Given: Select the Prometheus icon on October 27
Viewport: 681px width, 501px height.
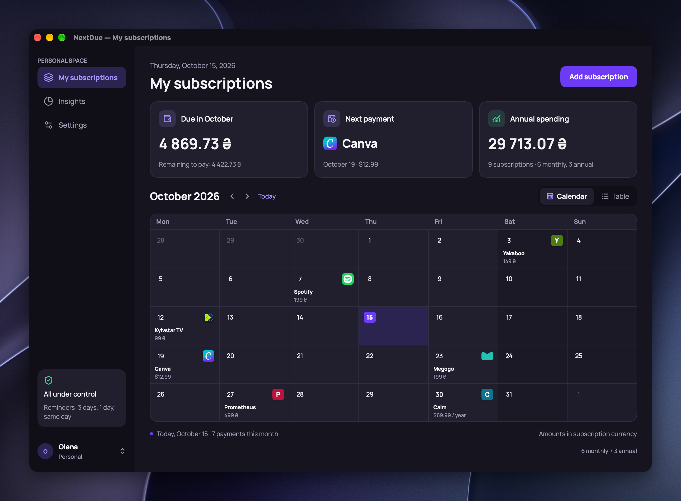Looking at the screenshot, I should tap(278, 394).
